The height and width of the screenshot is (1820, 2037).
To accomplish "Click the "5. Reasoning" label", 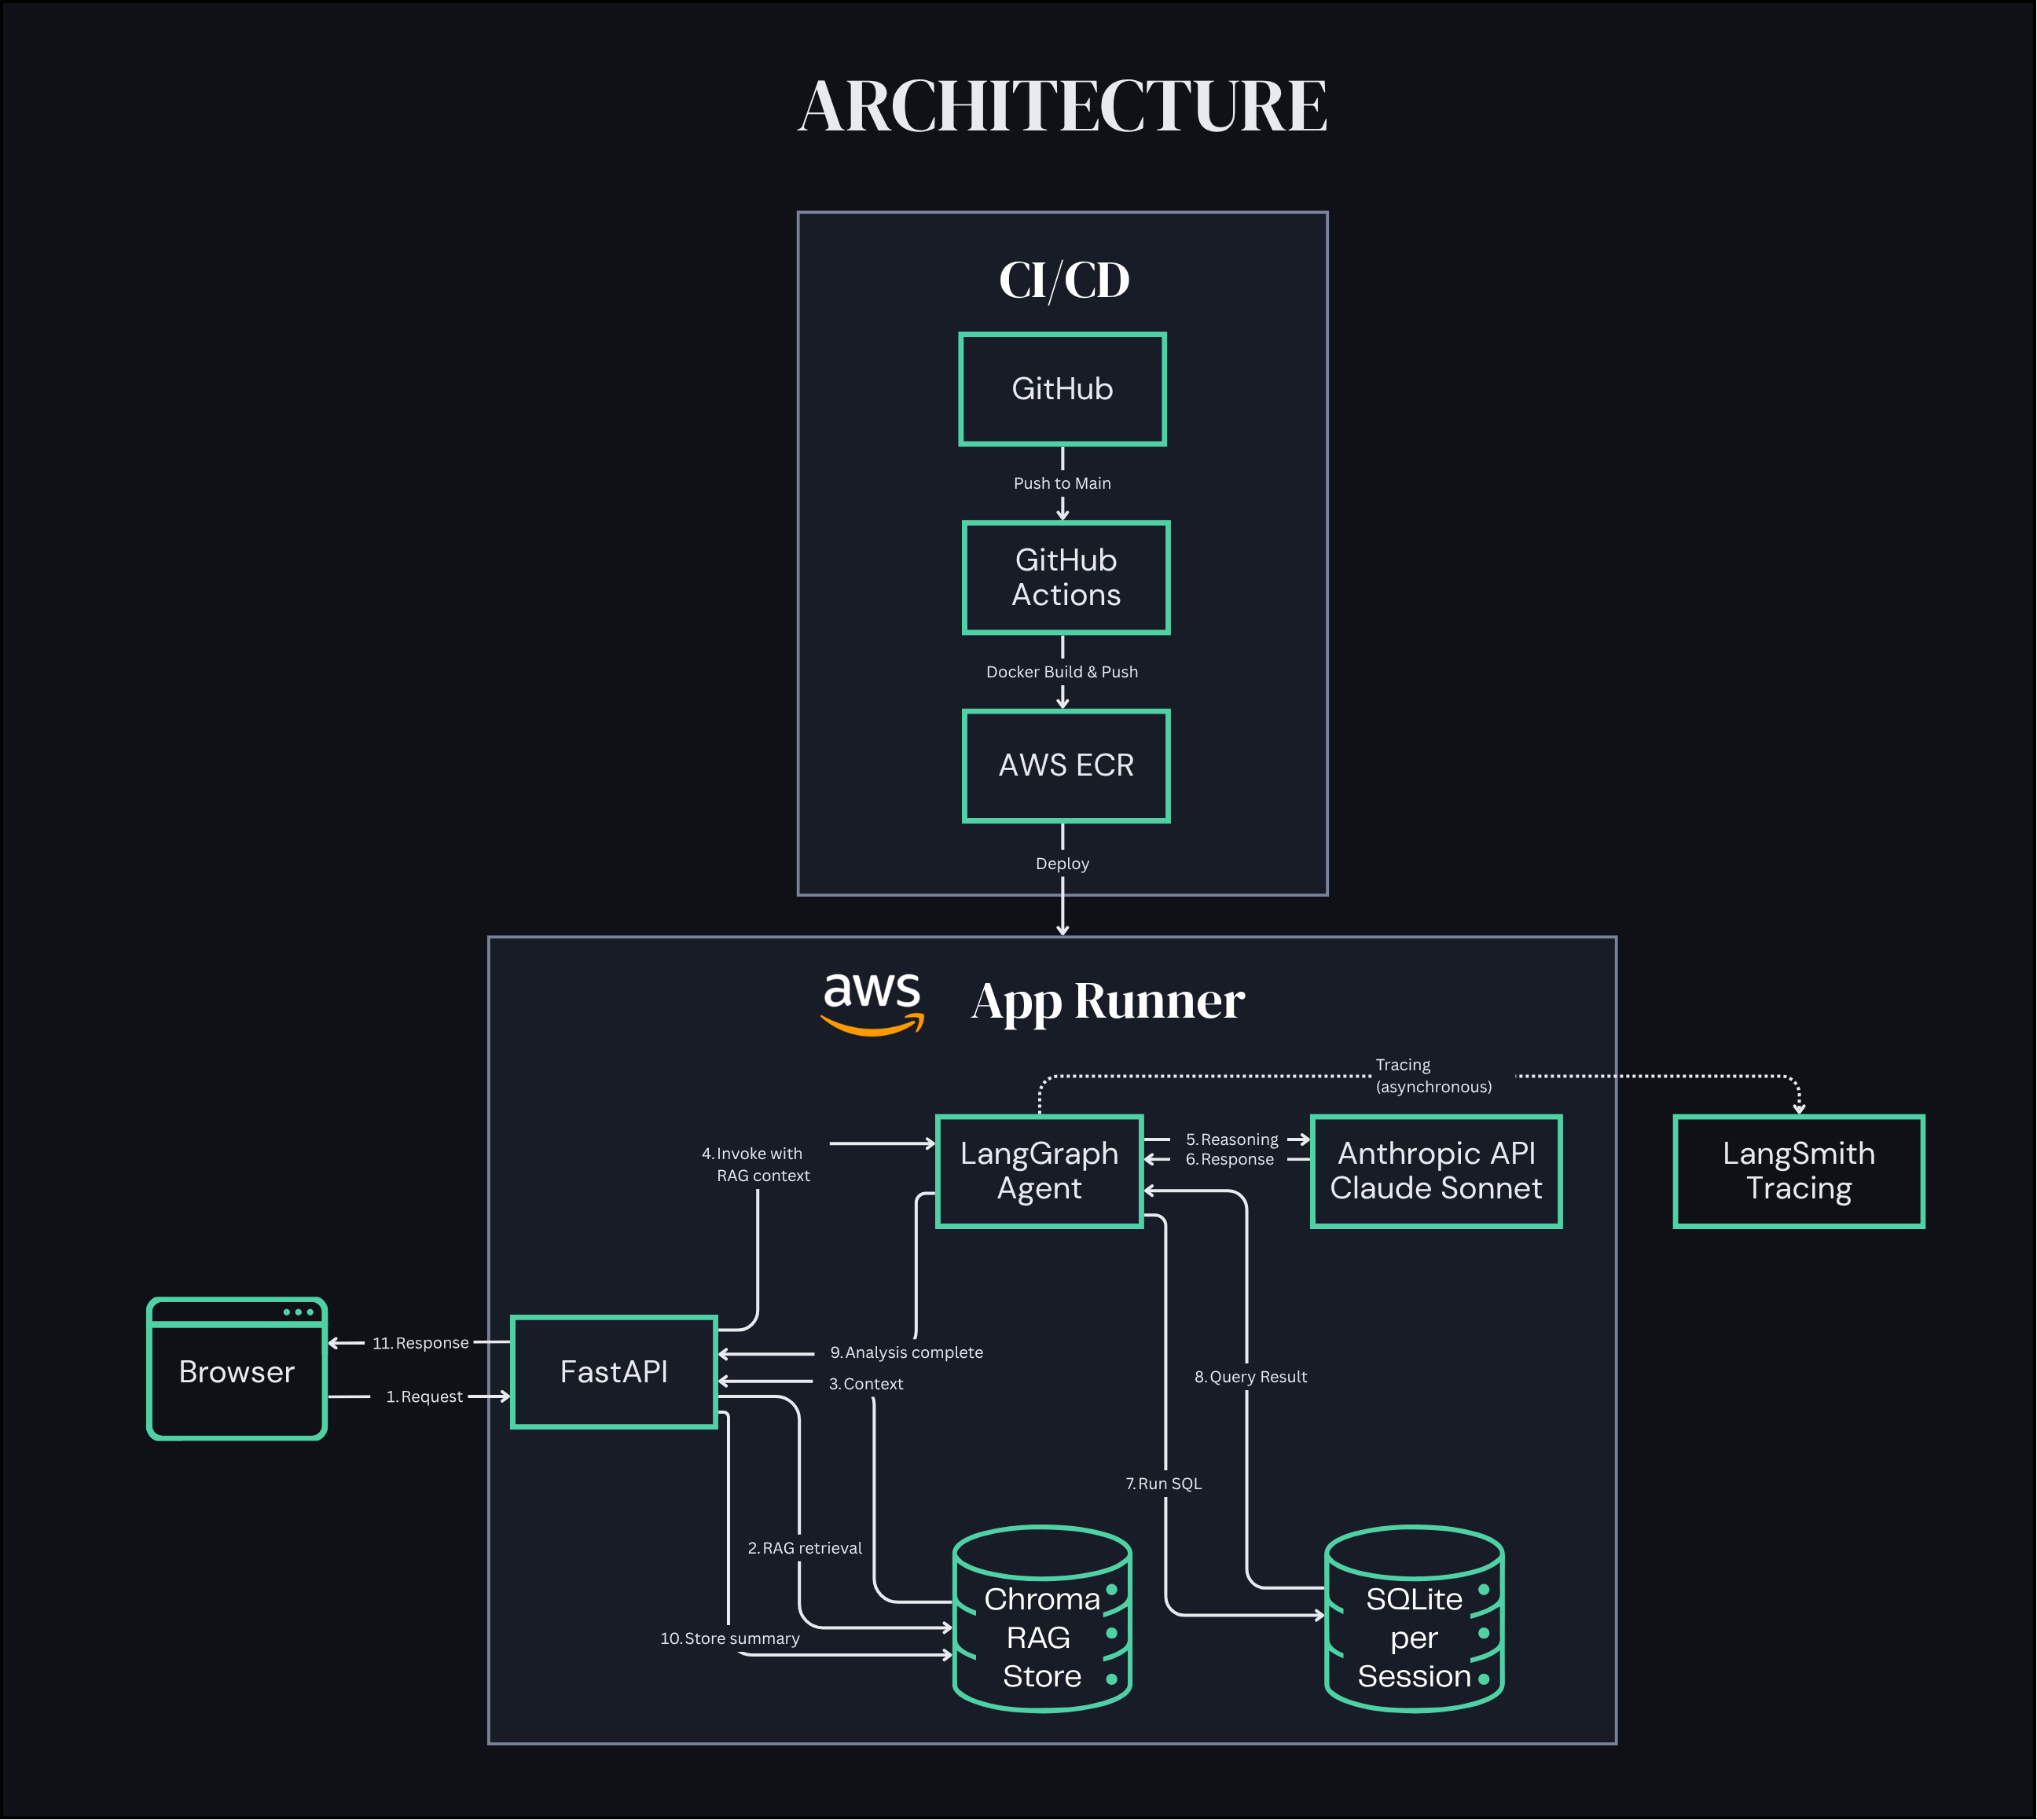I will [1232, 1140].
